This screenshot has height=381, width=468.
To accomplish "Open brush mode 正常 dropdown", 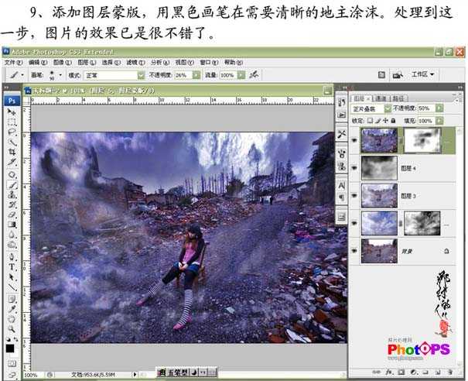I will (x=141, y=75).
